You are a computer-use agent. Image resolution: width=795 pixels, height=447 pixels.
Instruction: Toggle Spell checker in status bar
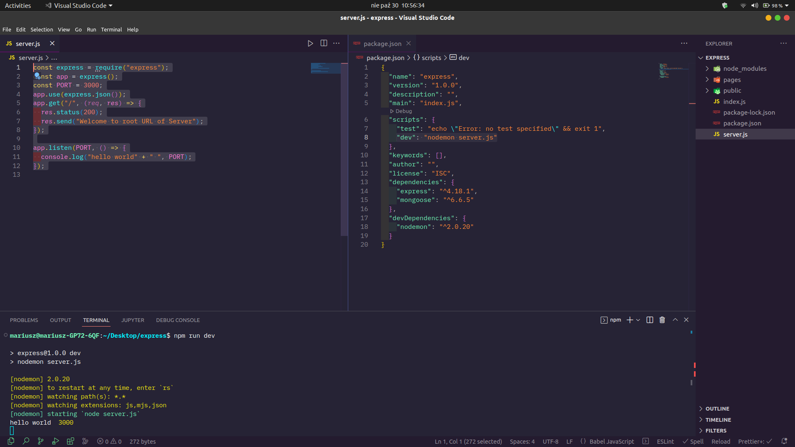[693, 441]
